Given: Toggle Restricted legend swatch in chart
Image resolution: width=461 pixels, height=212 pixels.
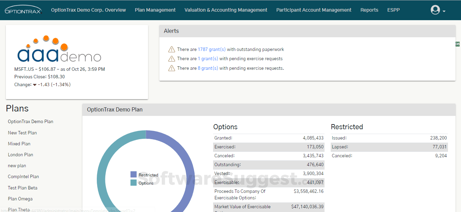Looking at the screenshot, I should 133,174.
